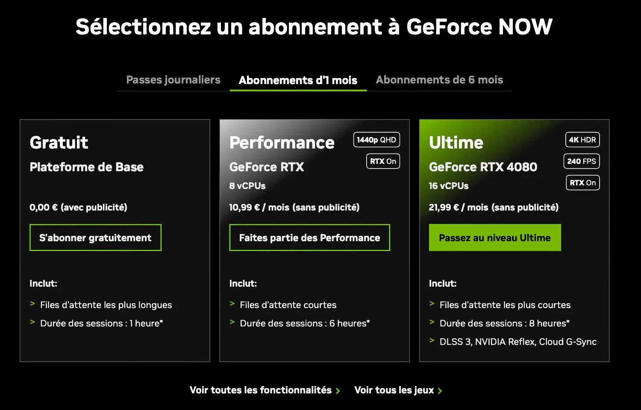Click the 21,99 € / mois price text
This screenshot has height=410, width=641.
493,207
